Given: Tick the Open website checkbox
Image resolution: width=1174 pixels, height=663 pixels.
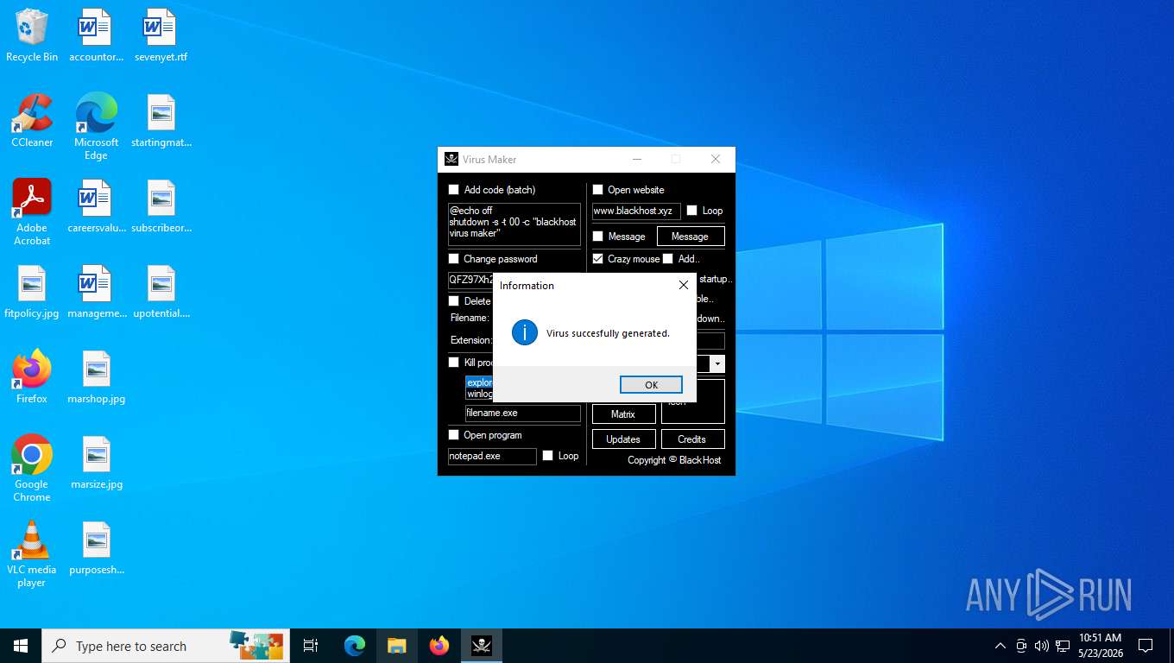Looking at the screenshot, I should (x=597, y=190).
